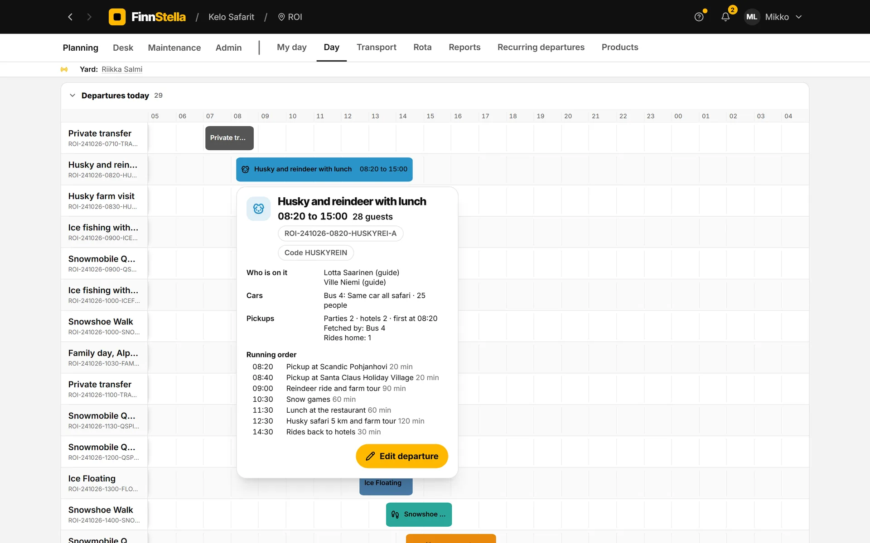The image size is (870, 543).
Task: Click Lotta Saarinen (guide) text
Action: coord(362,272)
